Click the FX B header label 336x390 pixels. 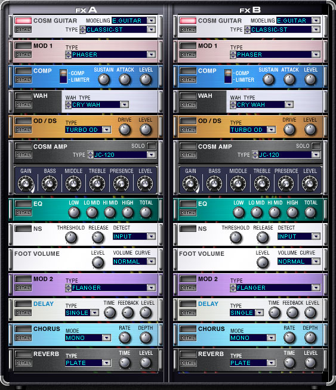tap(250, 10)
